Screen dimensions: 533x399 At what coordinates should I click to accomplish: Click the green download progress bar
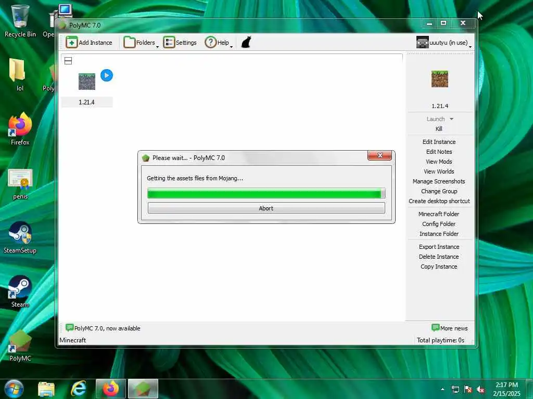tap(266, 193)
